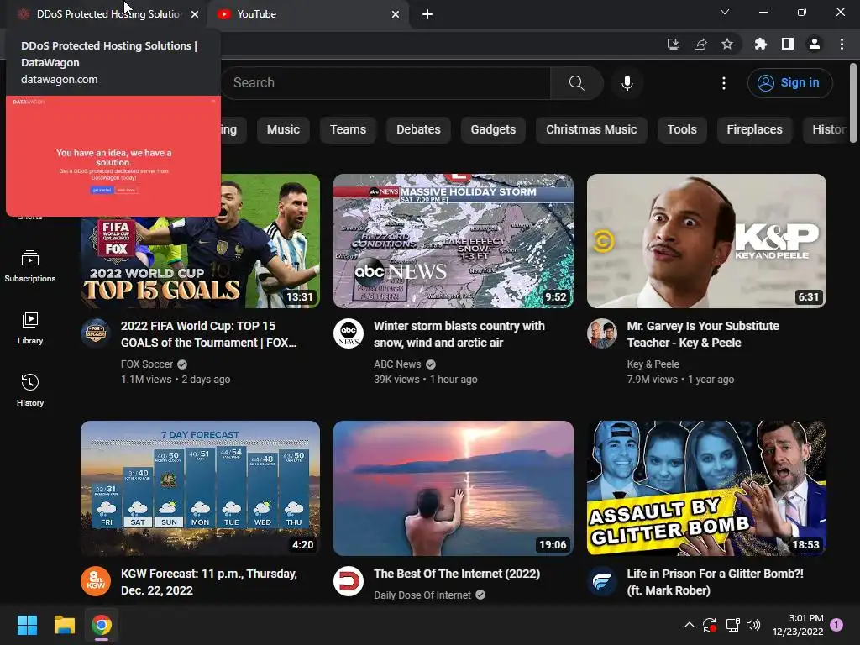Close the DDoS Protected Hosting tab
The height and width of the screenshot is (645, 860).
[195, 14]
